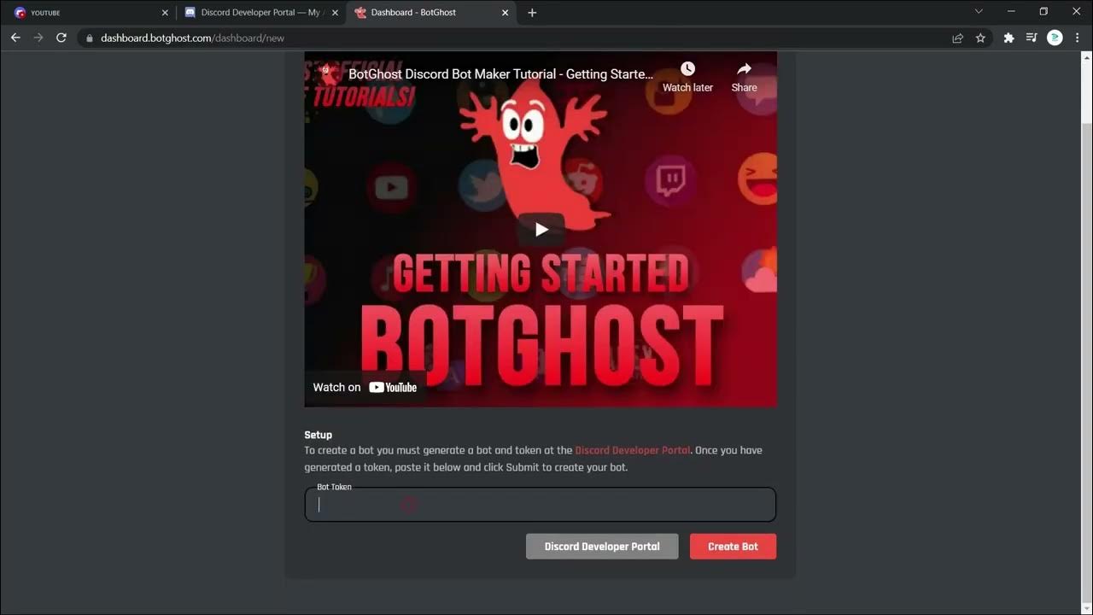Click the Share arrow icon on video

pyautogui.click(x=744, y=69)
